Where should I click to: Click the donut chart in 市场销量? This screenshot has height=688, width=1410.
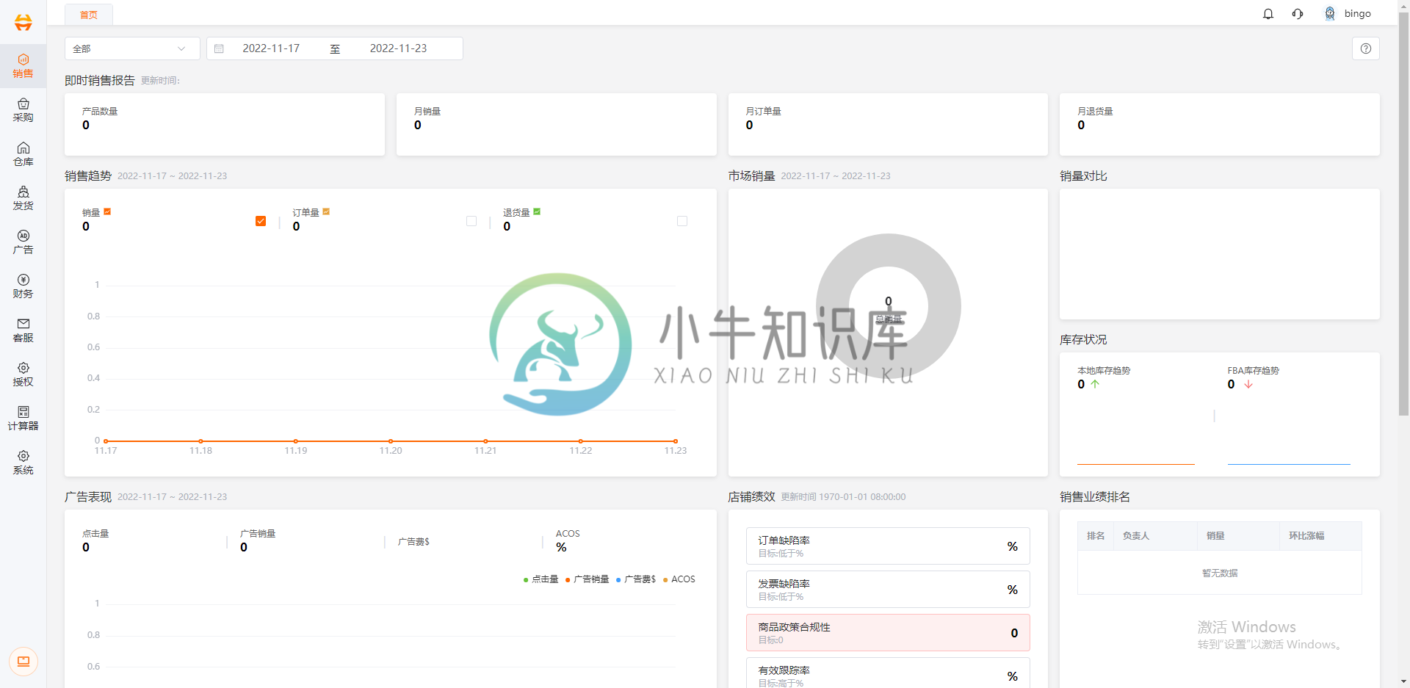tap(889, 306)
